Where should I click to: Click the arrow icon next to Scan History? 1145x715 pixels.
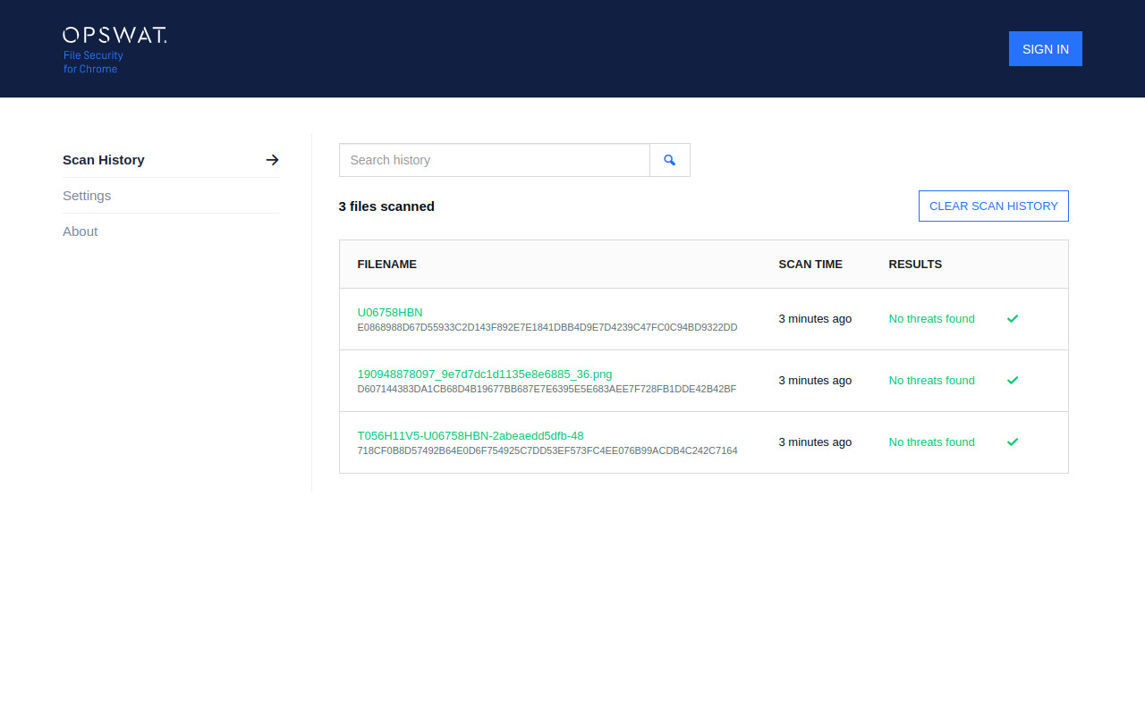(x=272, y=159)
